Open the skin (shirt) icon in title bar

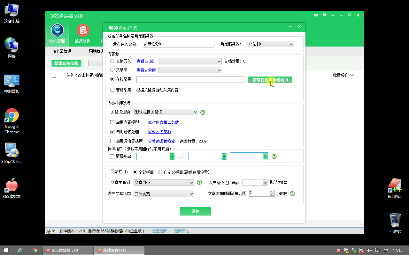tap(325, 15)
